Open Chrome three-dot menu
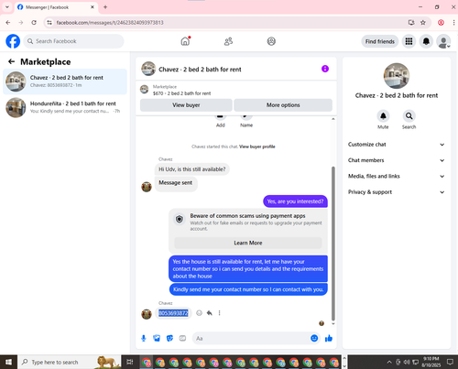This screenshot has width=458, height=369. point(453,23)
